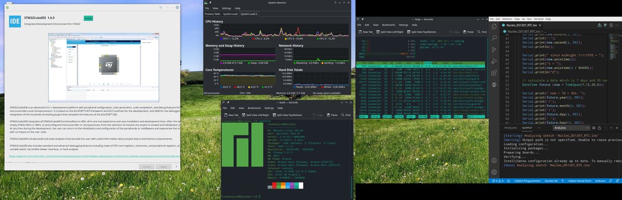
Task: Open Settings menu in System Monitor
Action: tap(227, 8)
